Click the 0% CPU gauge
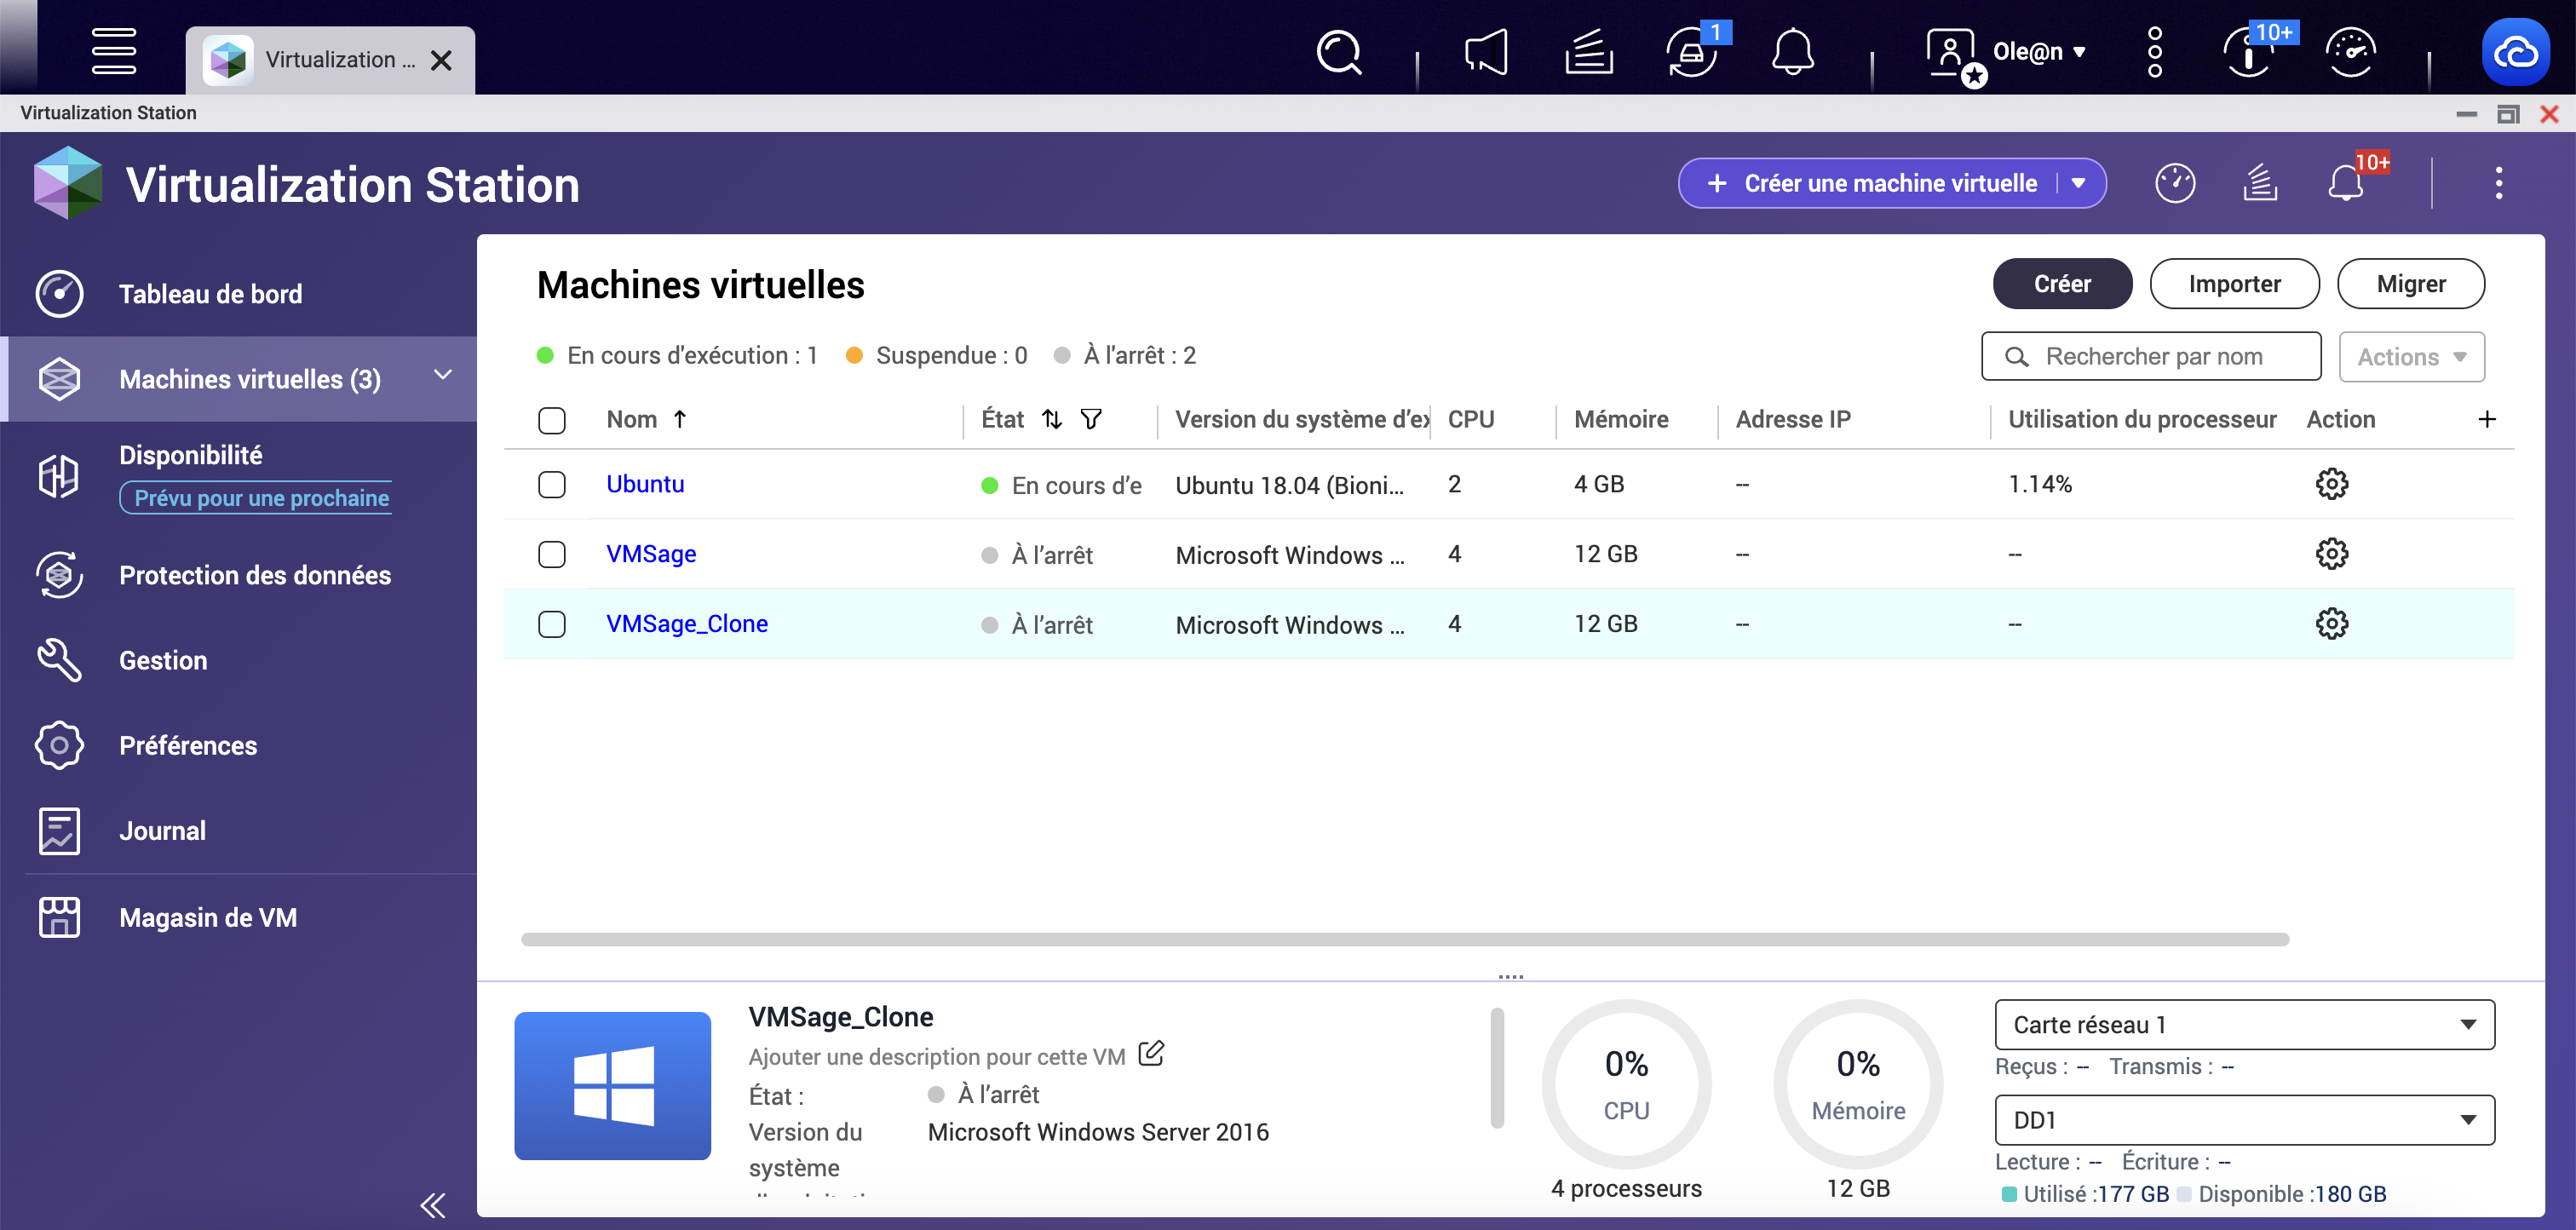This screenshot has width=2576, height=1230. (x=1626, y=1084)
